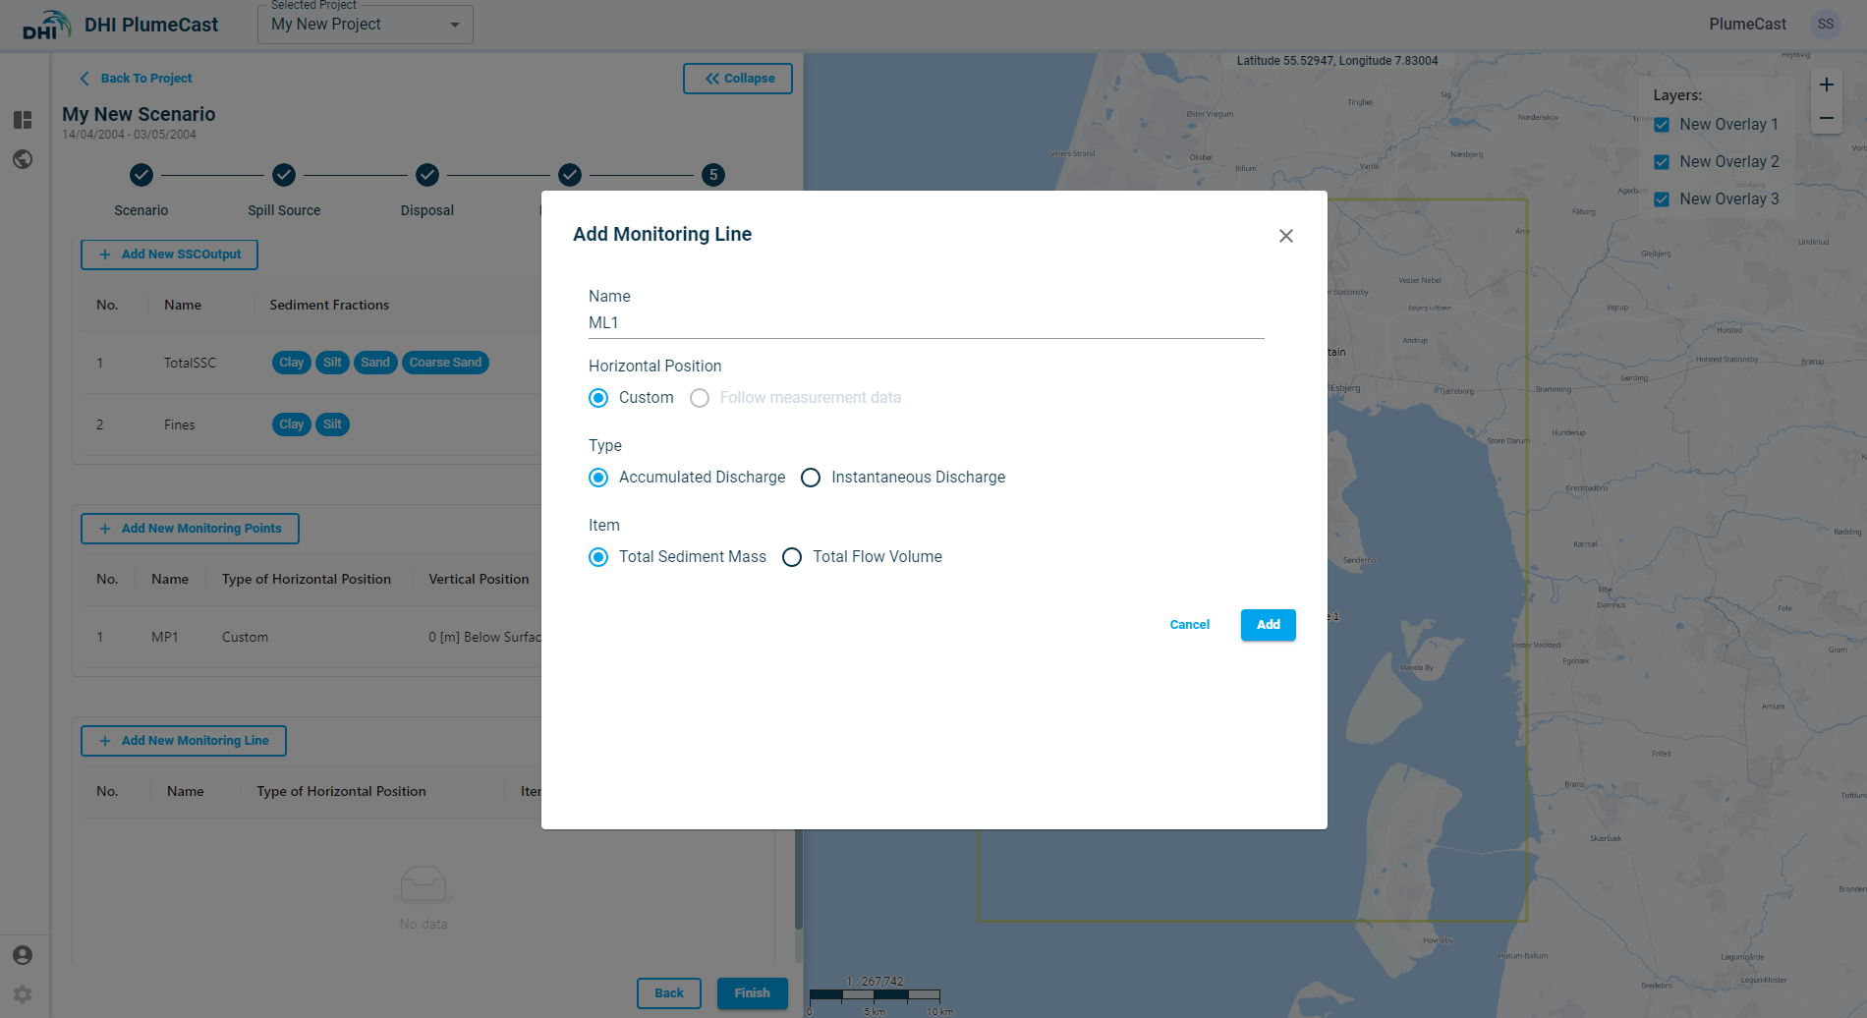1867x1018 pixels.
Task: Uncheck the New Overlay 2 layer
Action: click(x=1662, y=162)
